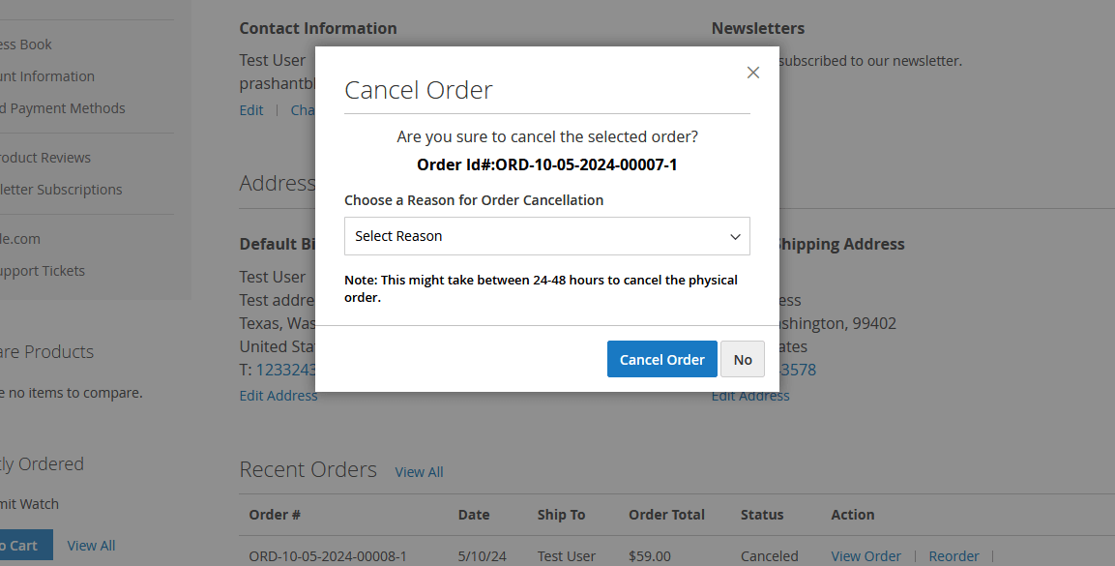
Task: Open Account Information in sidebar
Action: [x=47, y=76]
